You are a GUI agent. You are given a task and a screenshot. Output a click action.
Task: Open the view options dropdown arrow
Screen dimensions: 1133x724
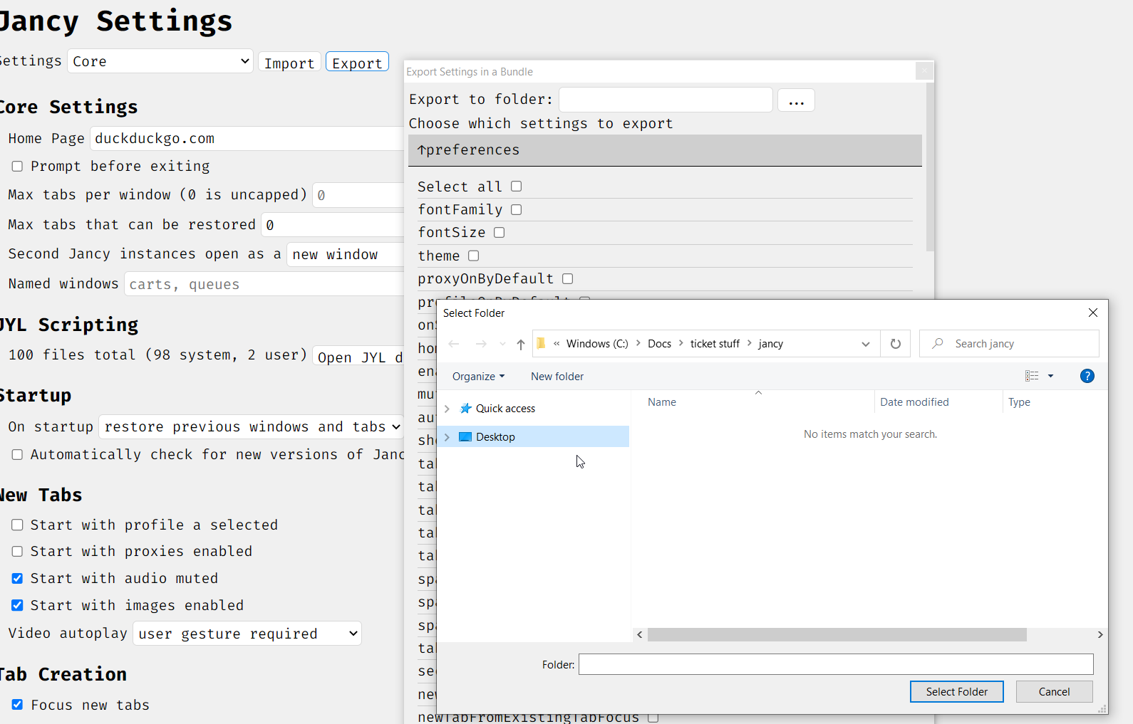pyautogui.click(x=1050, y=376)
